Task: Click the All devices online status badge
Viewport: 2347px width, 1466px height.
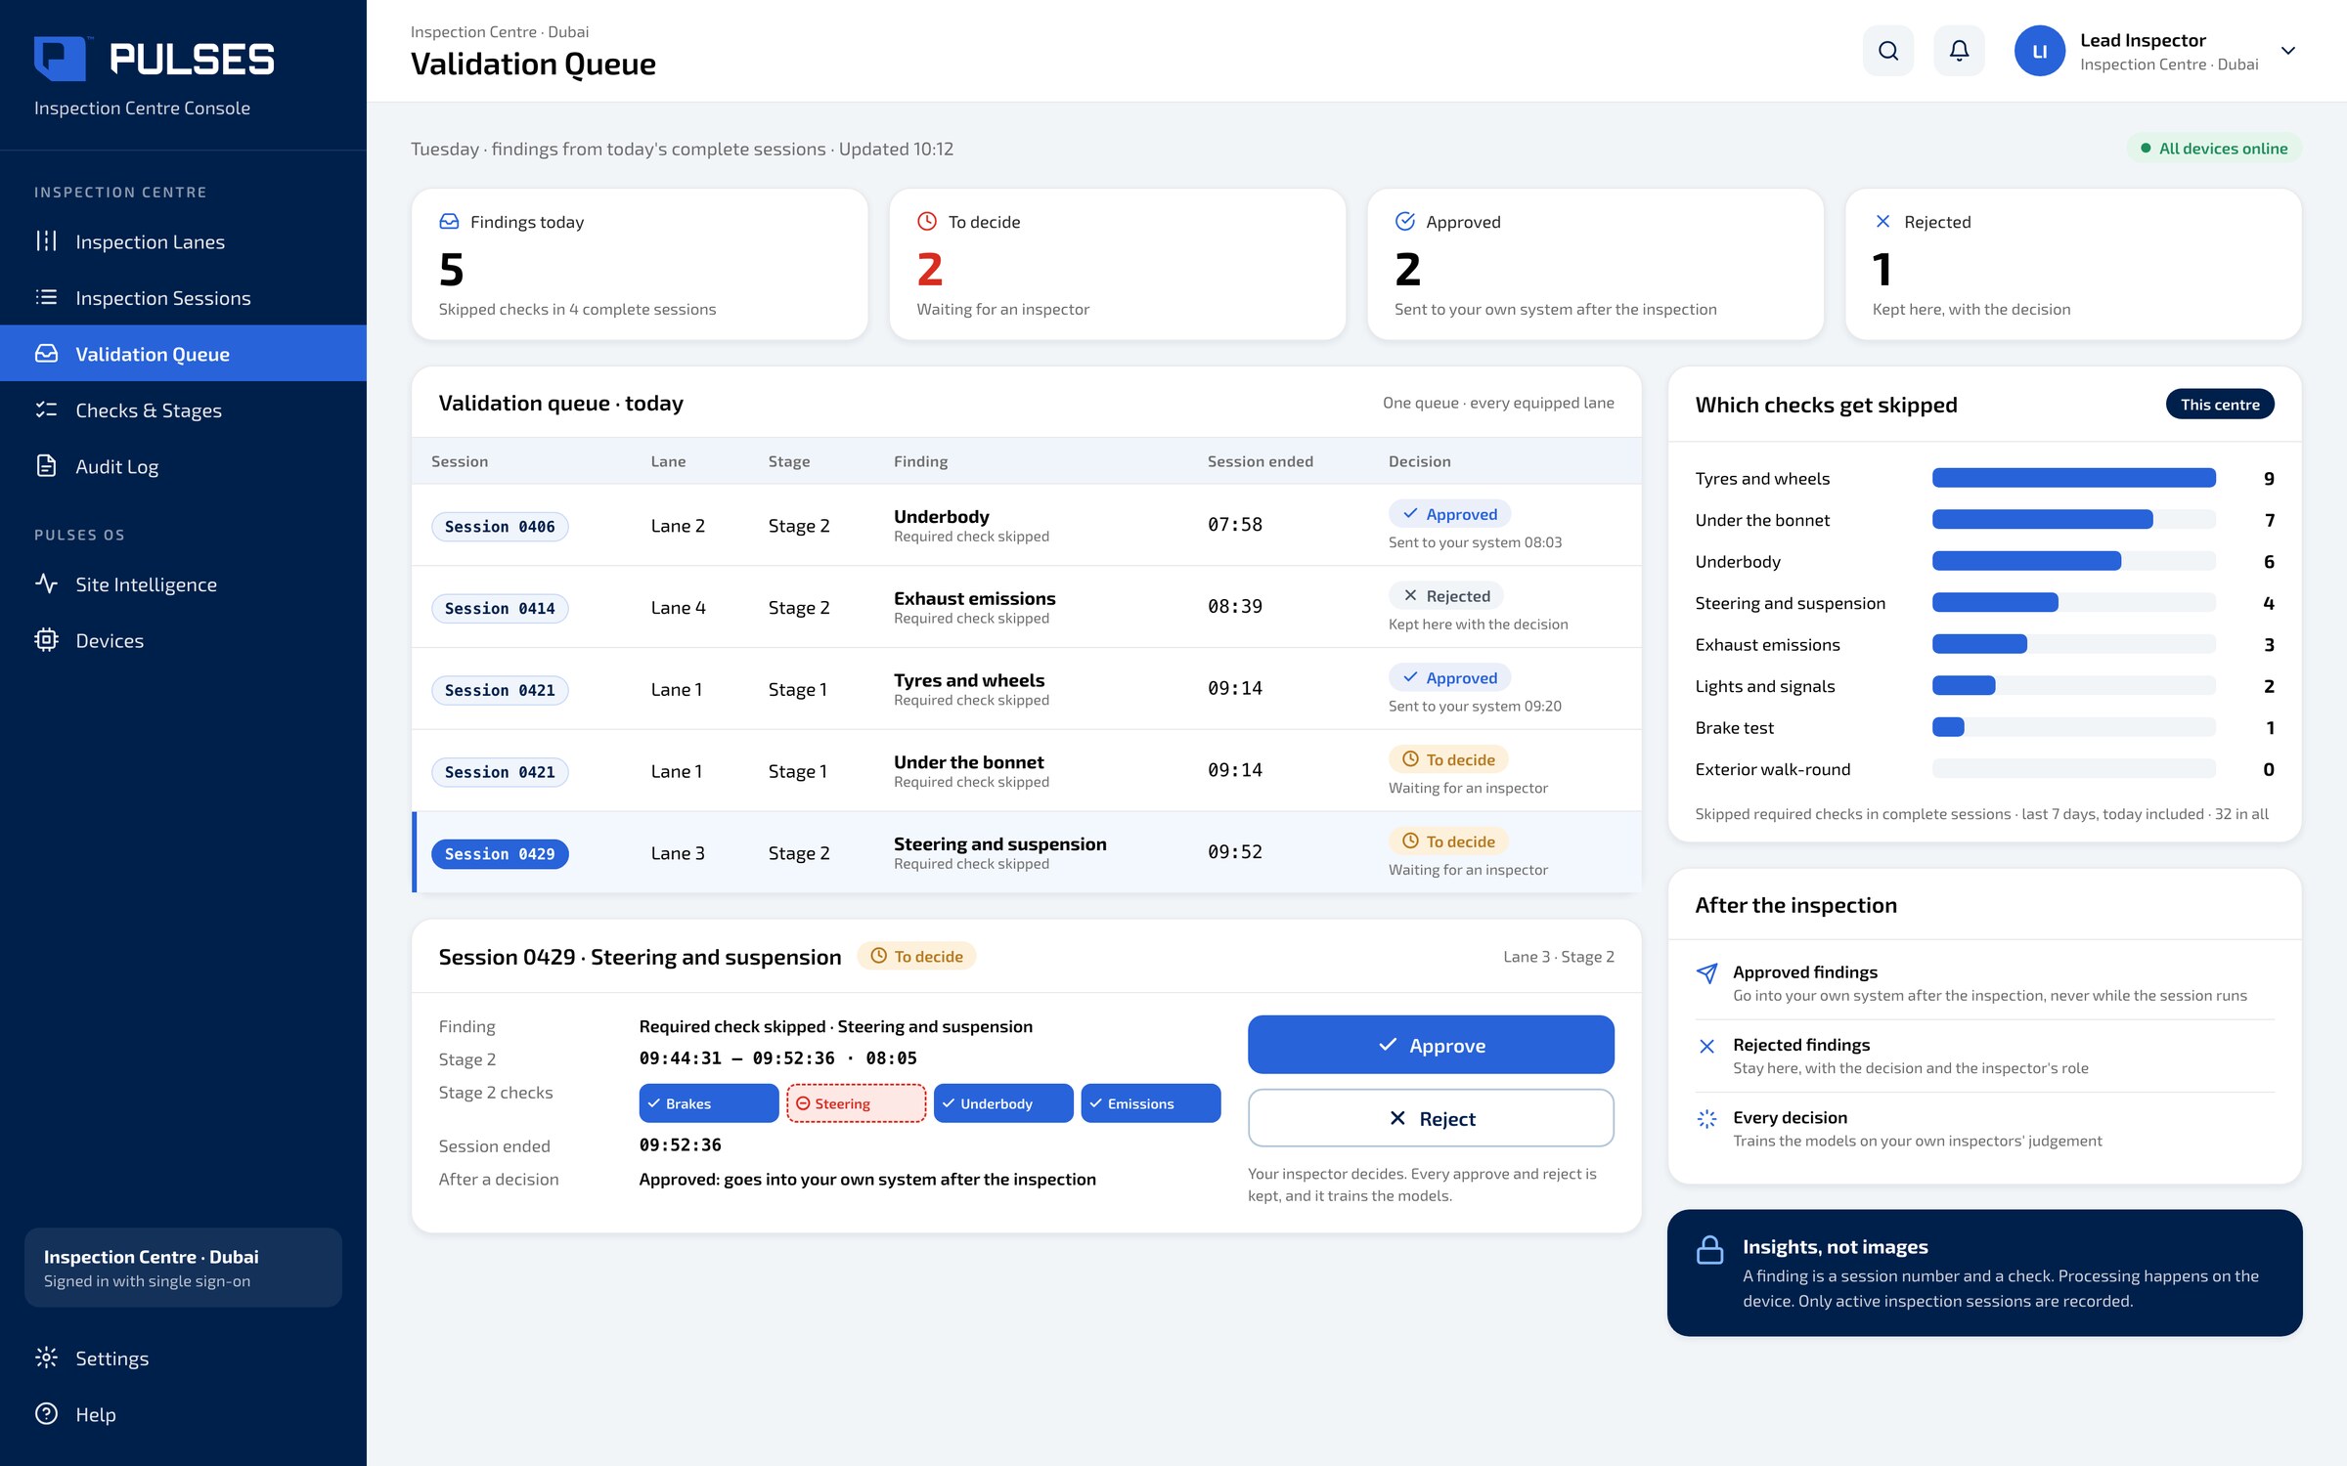Action: [2214, 149]
